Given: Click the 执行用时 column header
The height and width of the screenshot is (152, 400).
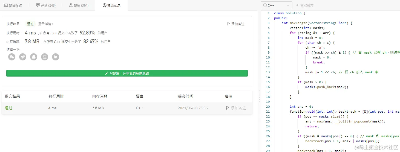Looking at the screenshot, I should tap(56, 96).
